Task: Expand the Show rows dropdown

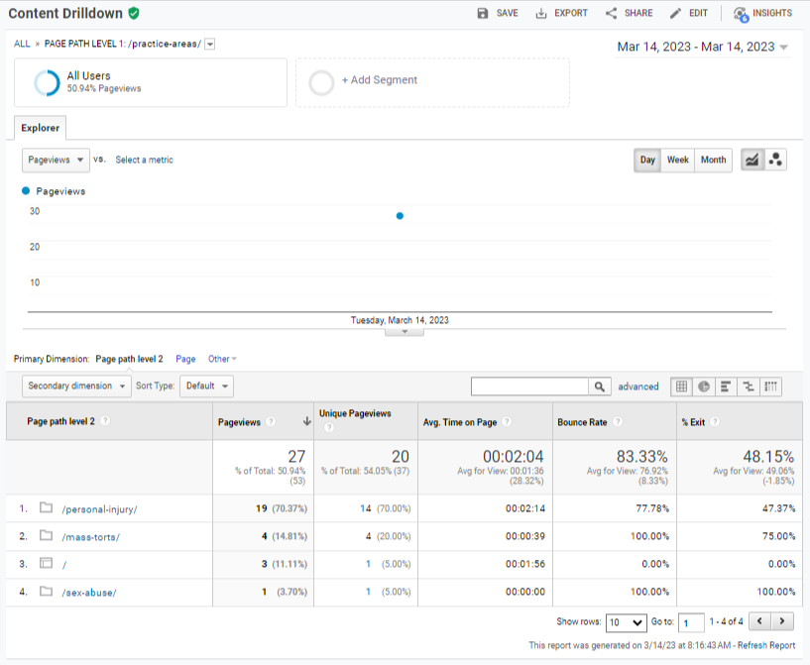Action: [626, 622]
